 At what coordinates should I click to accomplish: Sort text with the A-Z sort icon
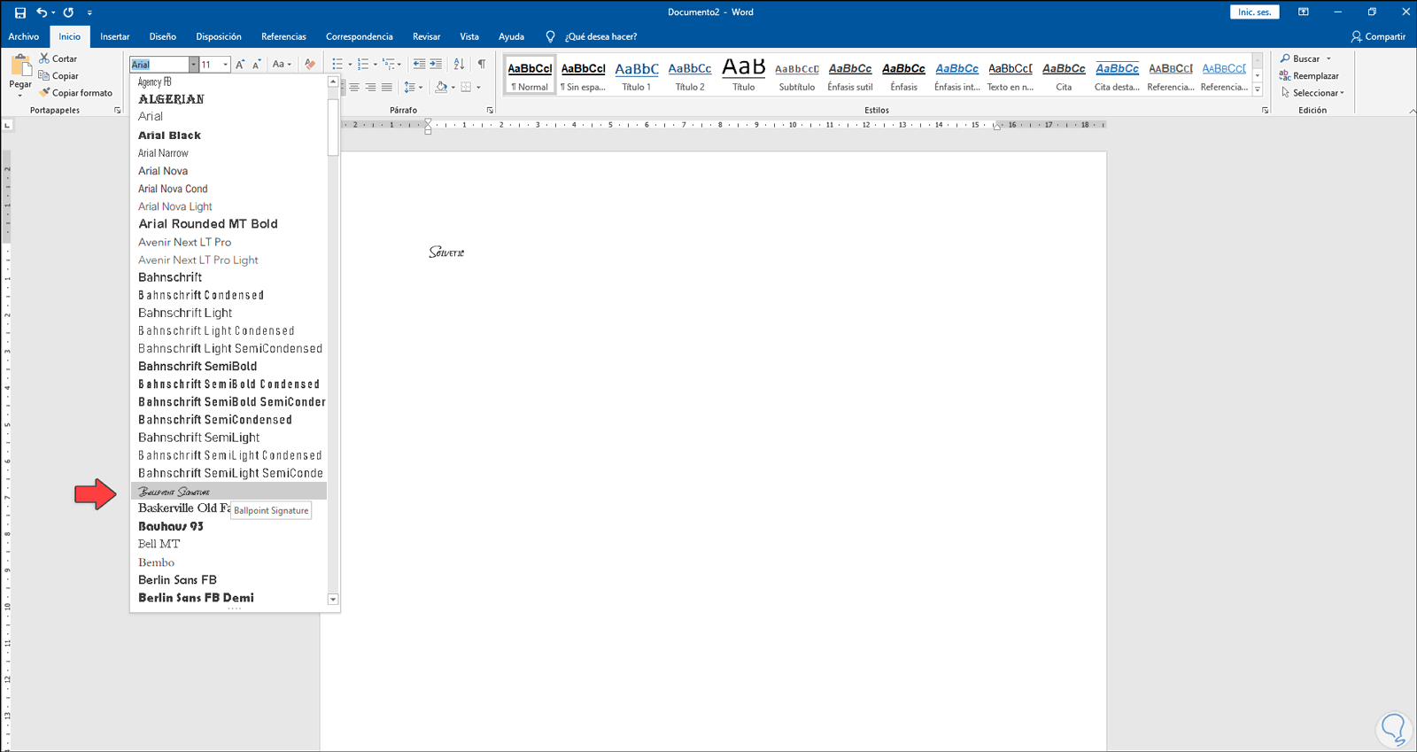pos(459,64)
